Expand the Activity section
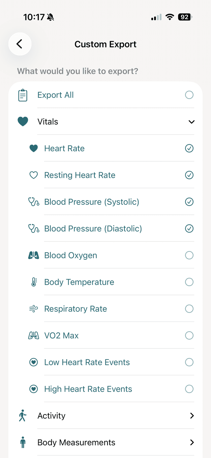Viewport: 211px width, 458px height. point(192,416)
